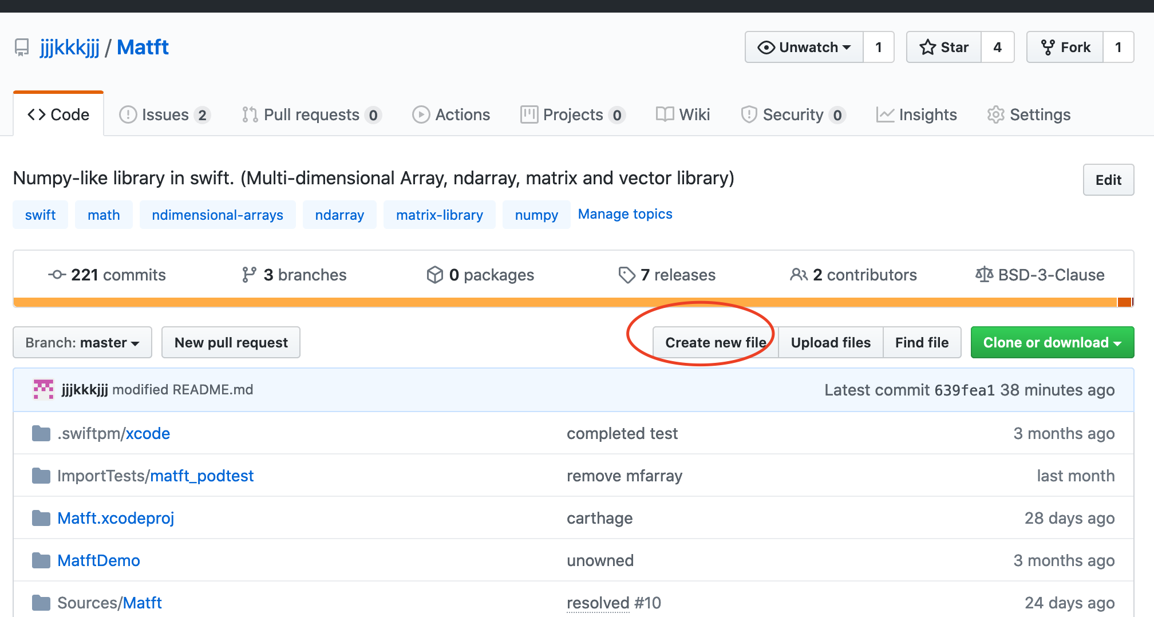Click the New pull request button

(x=231, y=342)
